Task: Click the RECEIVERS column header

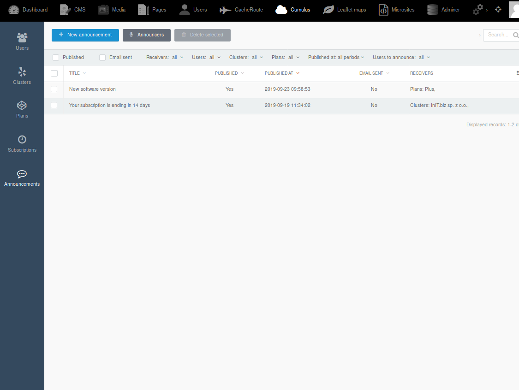Action: [x=421, y=73]
